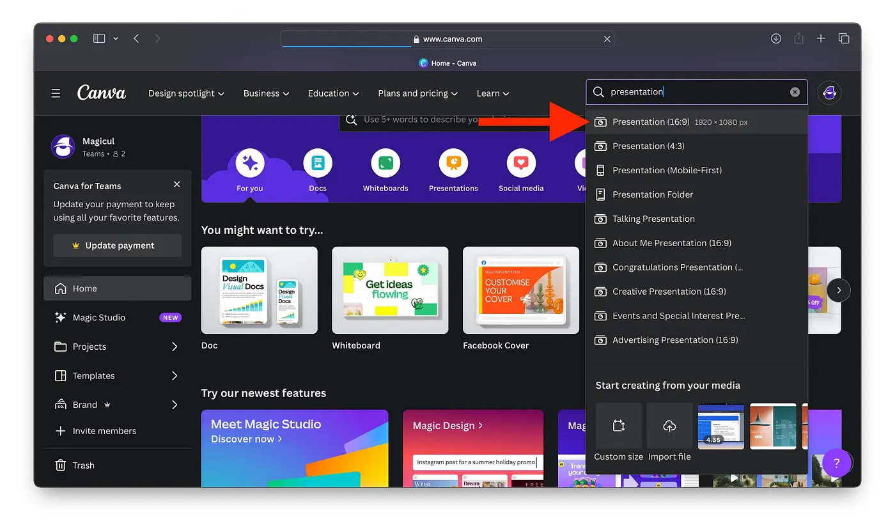Select Presentation (Mobile-First) result
Screen dimensions: 895x532
pos(697,170)
